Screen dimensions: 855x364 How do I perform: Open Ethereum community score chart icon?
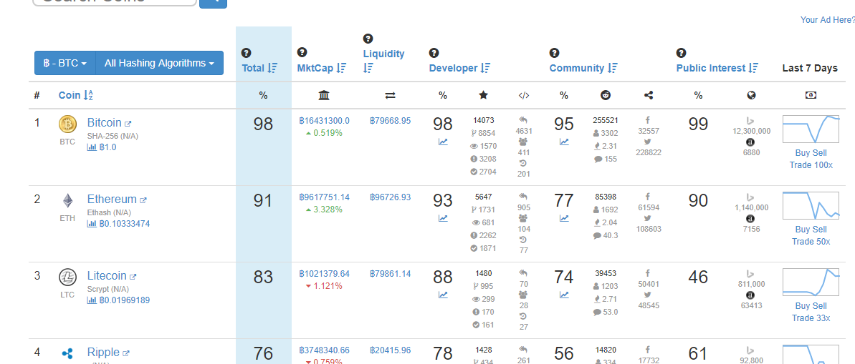click(564, 218)
